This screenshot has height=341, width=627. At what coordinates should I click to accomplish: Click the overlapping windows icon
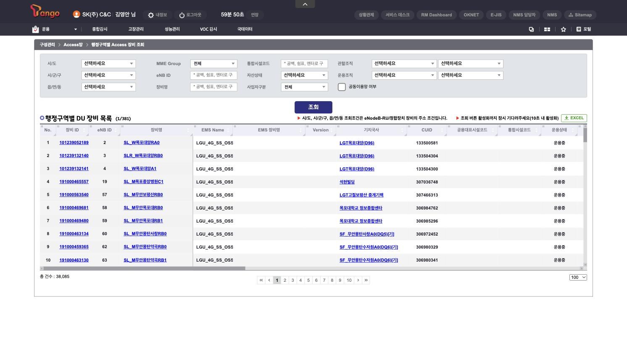click(531, 29)
